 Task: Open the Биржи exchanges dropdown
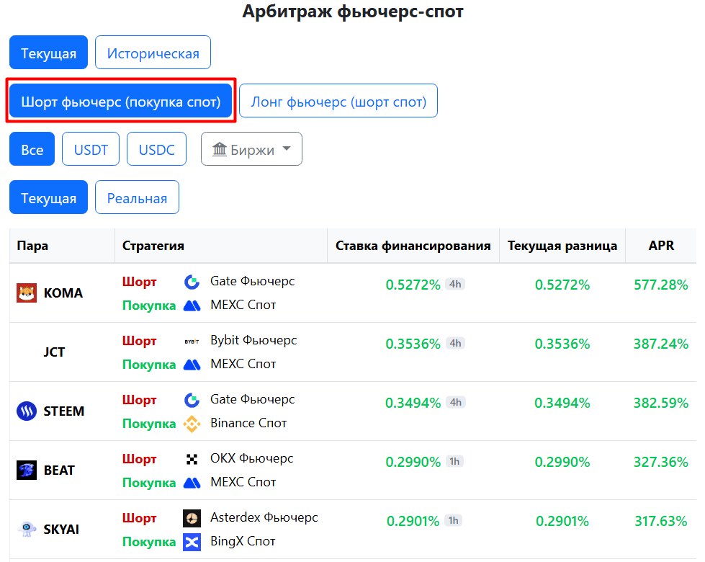click(252, 149)
